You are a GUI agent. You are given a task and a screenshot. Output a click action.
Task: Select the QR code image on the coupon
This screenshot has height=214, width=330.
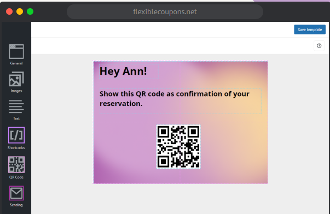tap(178, 147)
